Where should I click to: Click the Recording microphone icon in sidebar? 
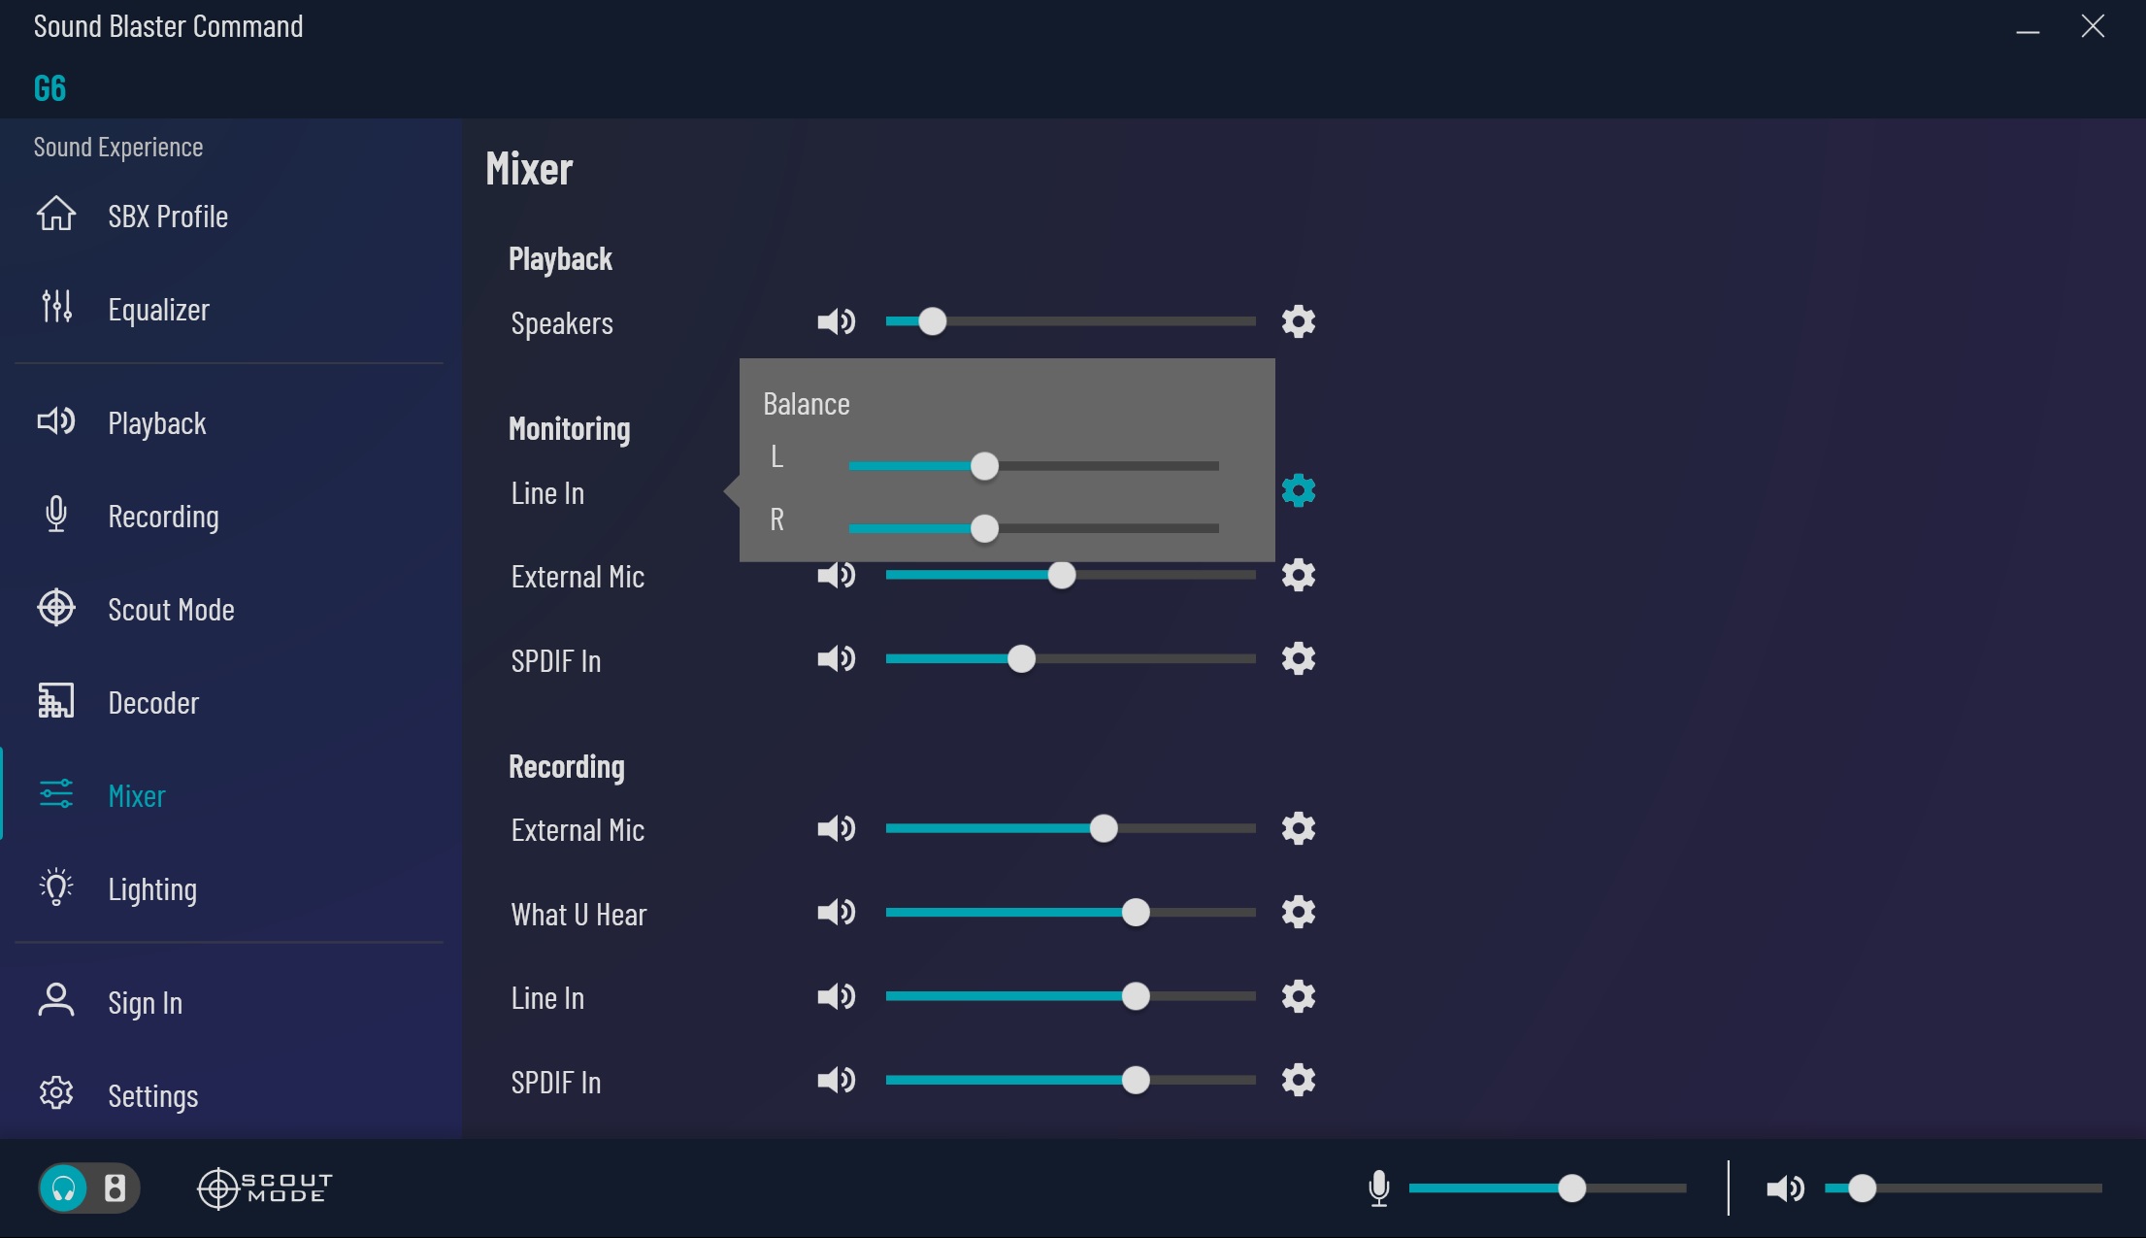[56, 514]
